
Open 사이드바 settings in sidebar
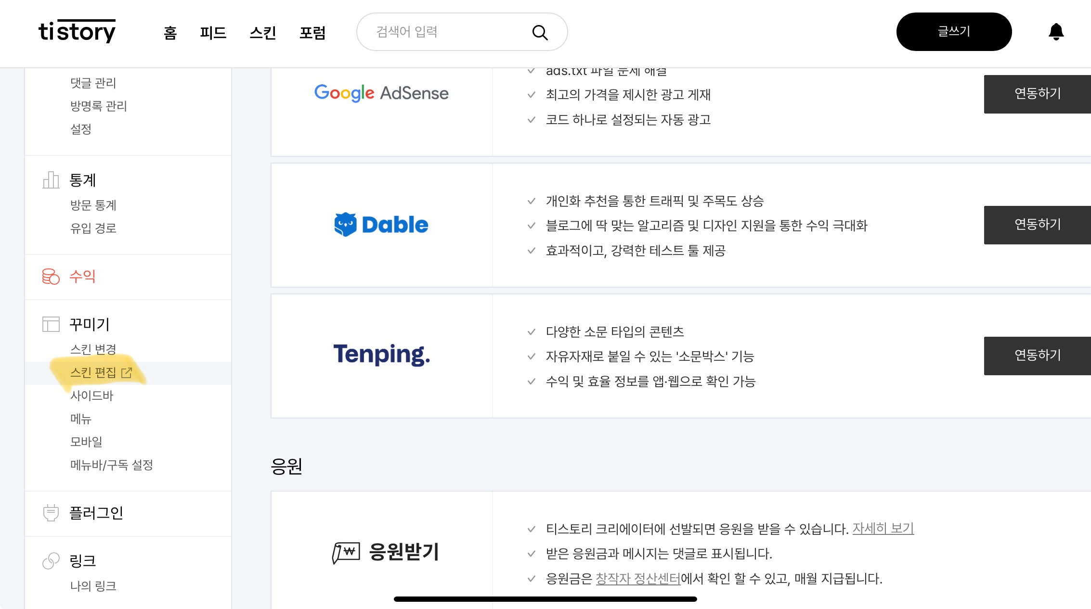[92, 395]
